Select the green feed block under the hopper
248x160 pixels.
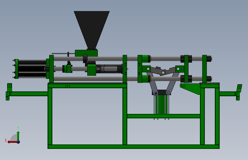tap(86, 54)
